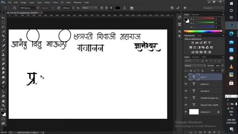Open the layer Opacity slider arrow

click(x=222, y=66)
